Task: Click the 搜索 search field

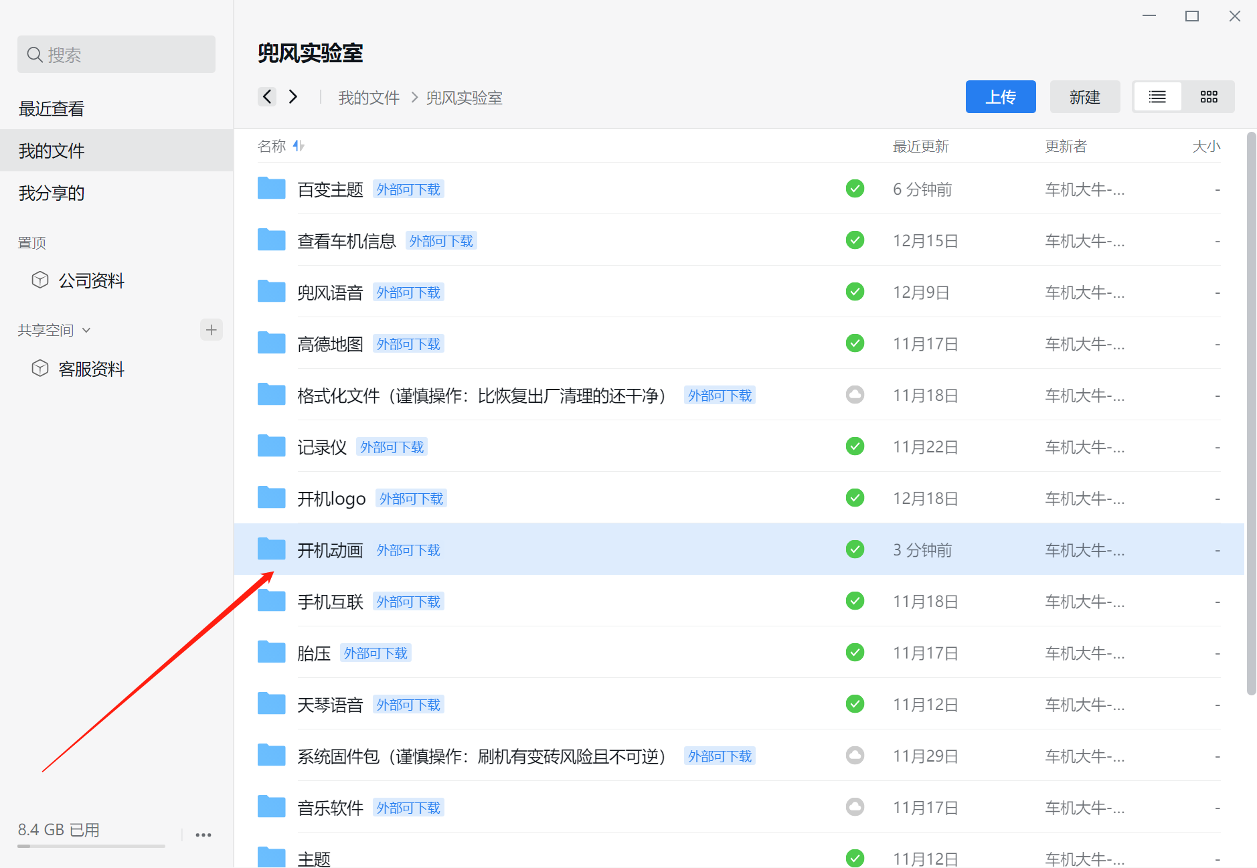Action: 116,55
